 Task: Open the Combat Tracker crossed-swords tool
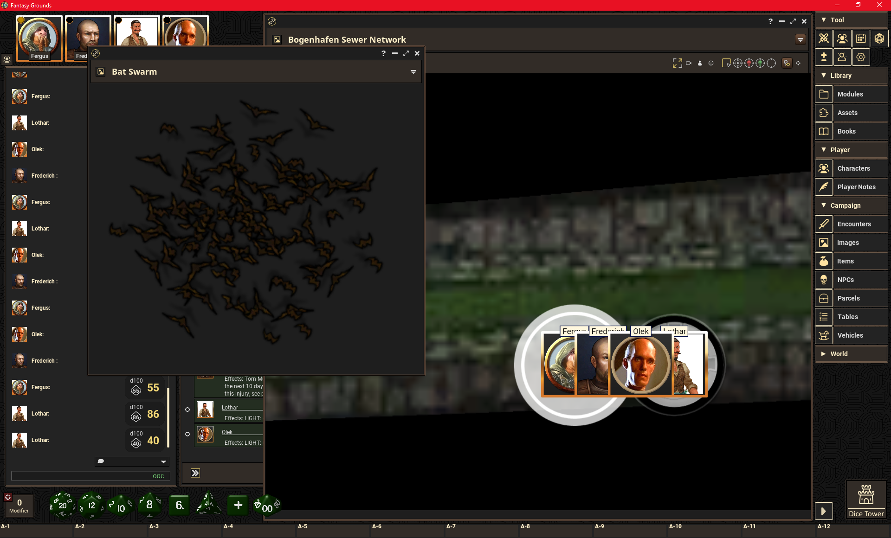(x=824, y=38)
